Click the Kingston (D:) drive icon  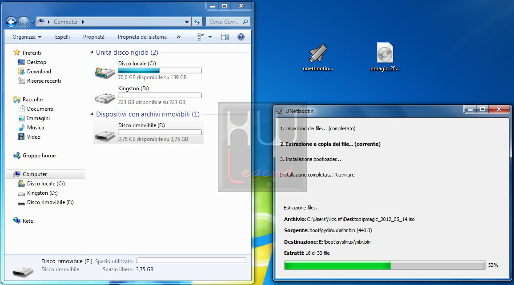(105, 97)
